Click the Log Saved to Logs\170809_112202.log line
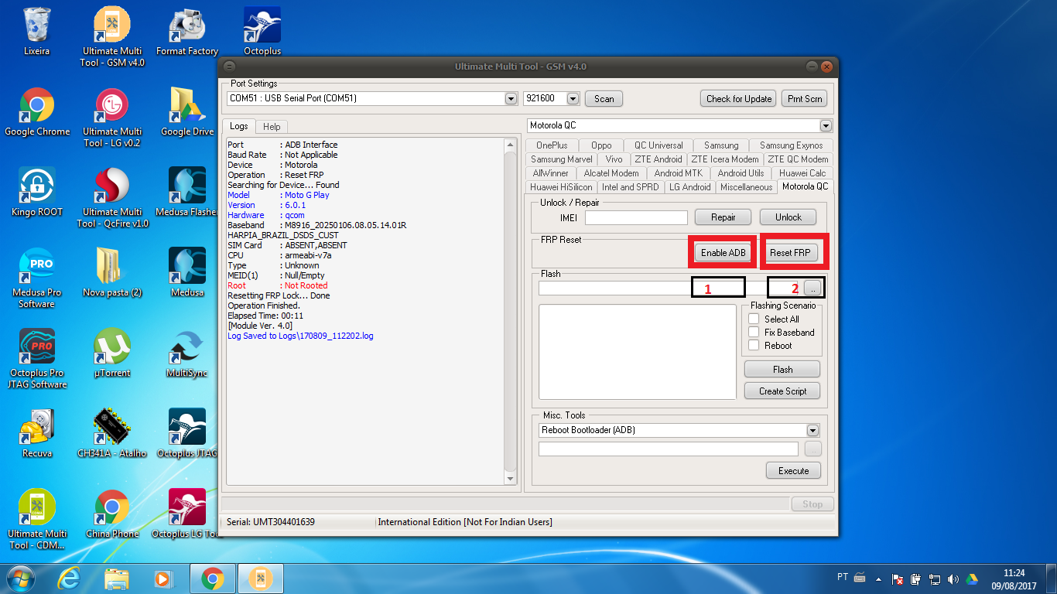The height and width of the screenshot is (594, 1057). tap(300, 336)
